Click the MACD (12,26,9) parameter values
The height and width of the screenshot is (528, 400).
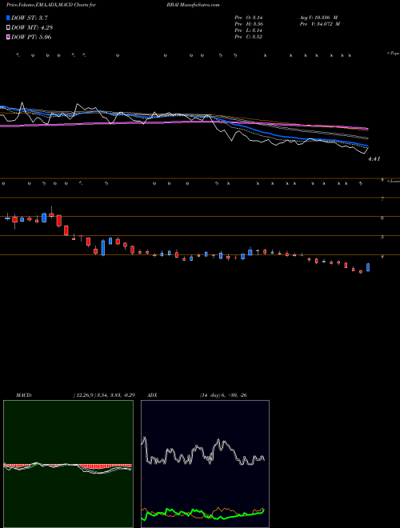104,395
